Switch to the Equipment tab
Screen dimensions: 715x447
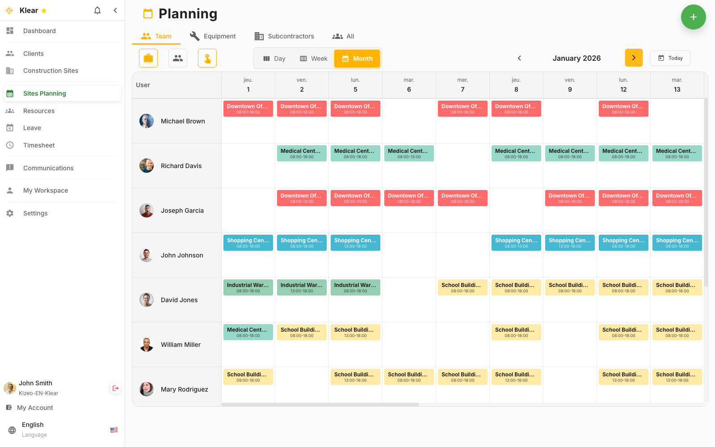tap(213, 36)
